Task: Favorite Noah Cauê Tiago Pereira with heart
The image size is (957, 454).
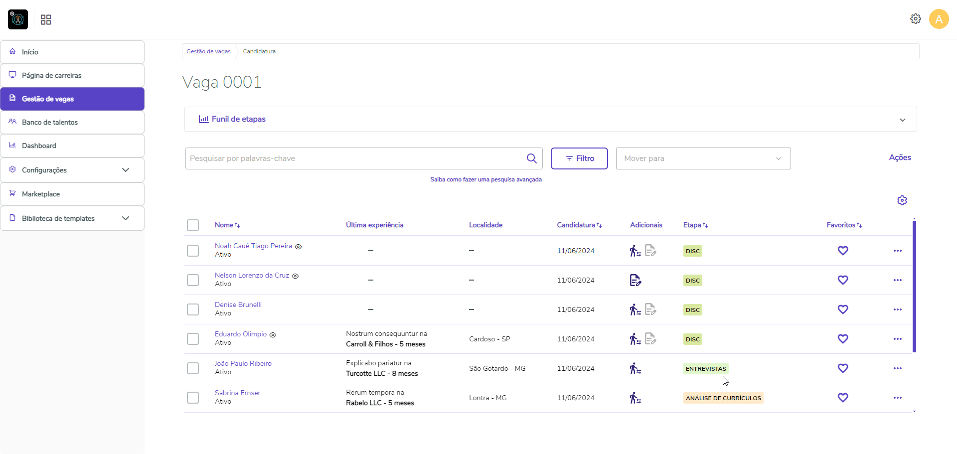Action: [842, 251]
